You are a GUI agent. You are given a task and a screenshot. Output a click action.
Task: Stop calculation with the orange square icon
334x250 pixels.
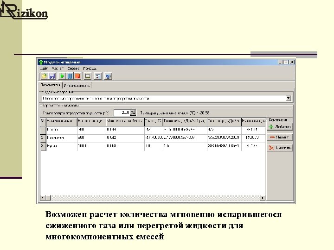pos(77,76)
